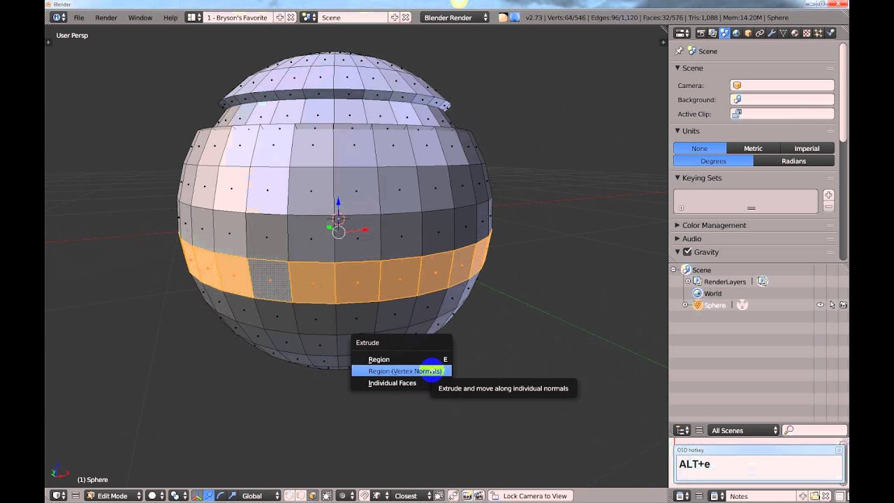894x503 pixels.
Task: Open the Help menu
Action: [170, 17]
